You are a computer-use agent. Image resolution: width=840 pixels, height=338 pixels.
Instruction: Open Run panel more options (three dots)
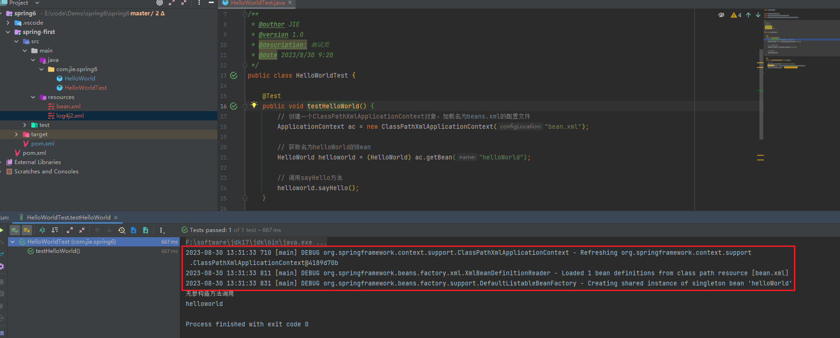point(161,230)
